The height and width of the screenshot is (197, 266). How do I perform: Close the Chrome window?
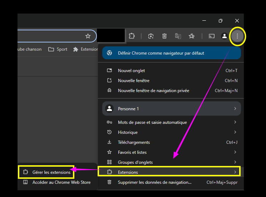click(237, 21)
